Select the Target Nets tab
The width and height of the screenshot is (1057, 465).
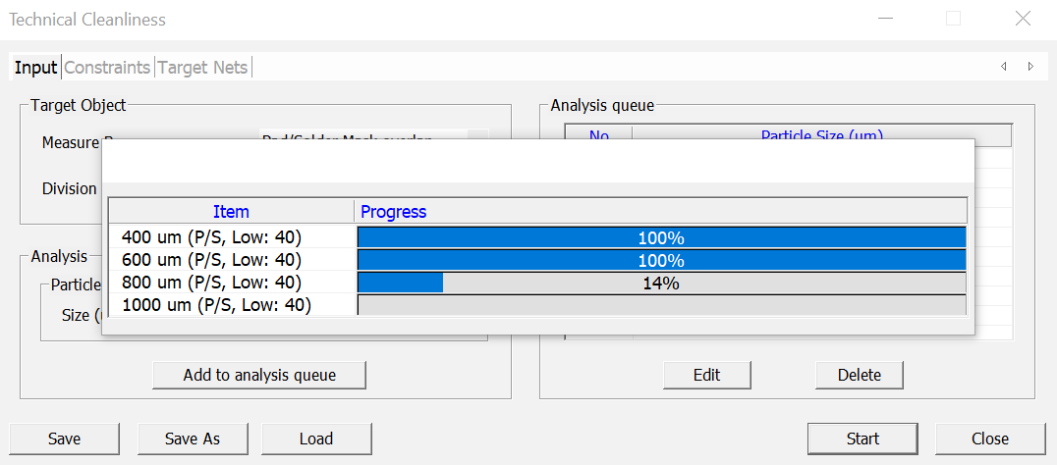pyautogui.click(x=203, y=68)
